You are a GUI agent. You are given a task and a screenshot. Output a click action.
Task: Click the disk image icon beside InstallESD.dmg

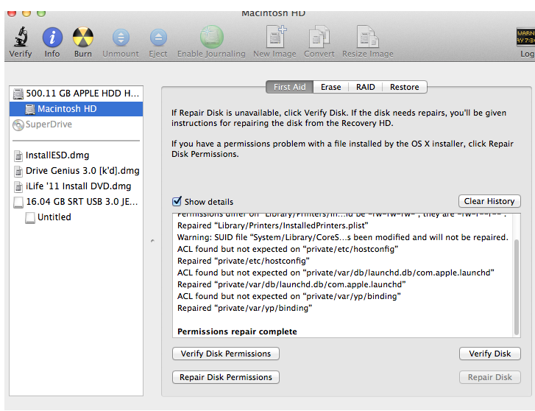18,156
